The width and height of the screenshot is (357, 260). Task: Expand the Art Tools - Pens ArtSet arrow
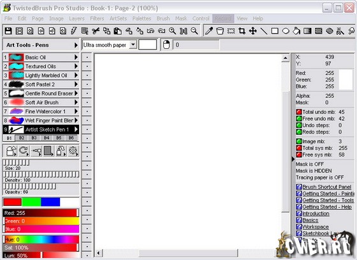[76, 45]
